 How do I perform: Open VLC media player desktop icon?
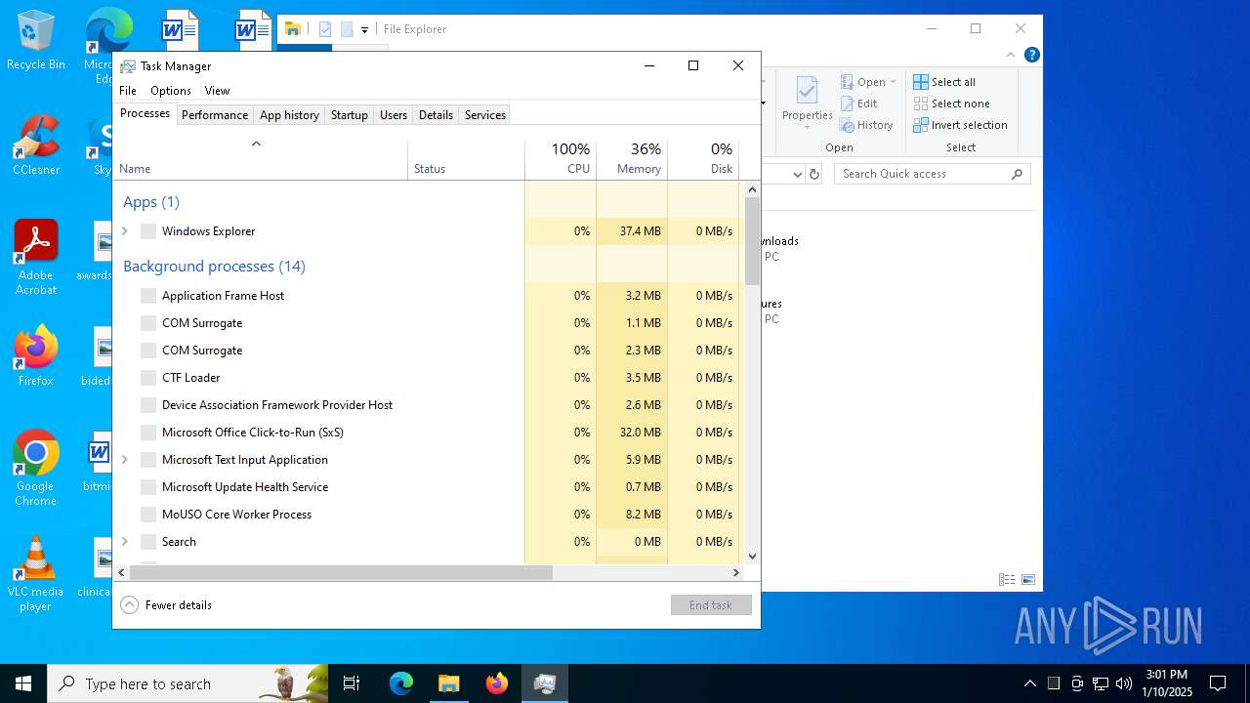coord(36,574)
